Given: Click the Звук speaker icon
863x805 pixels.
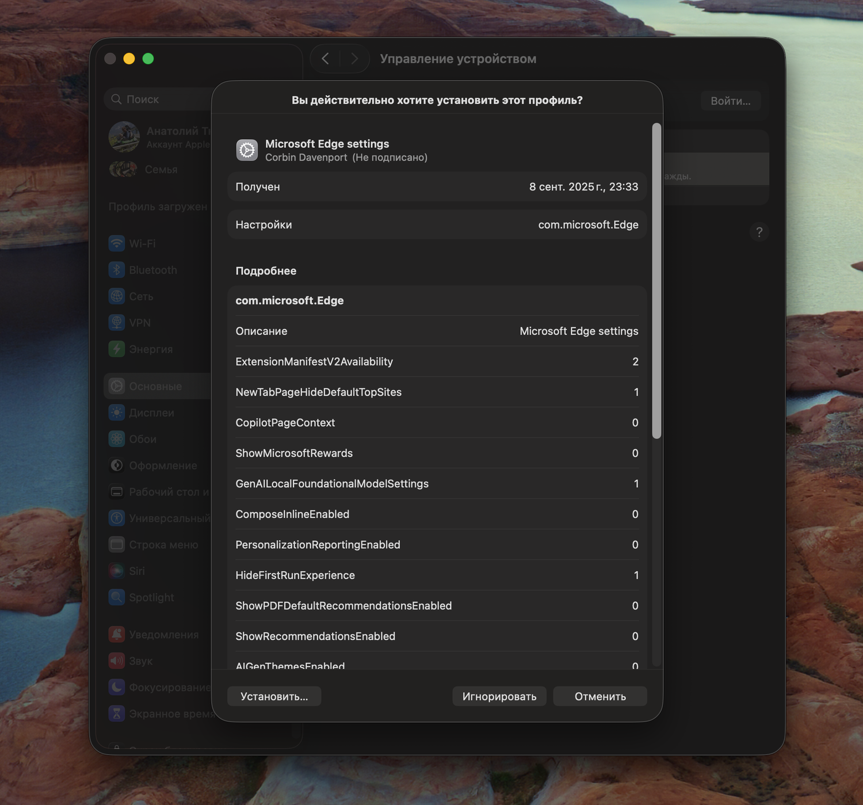Looking at the screenshot, I should coord(117,661).
